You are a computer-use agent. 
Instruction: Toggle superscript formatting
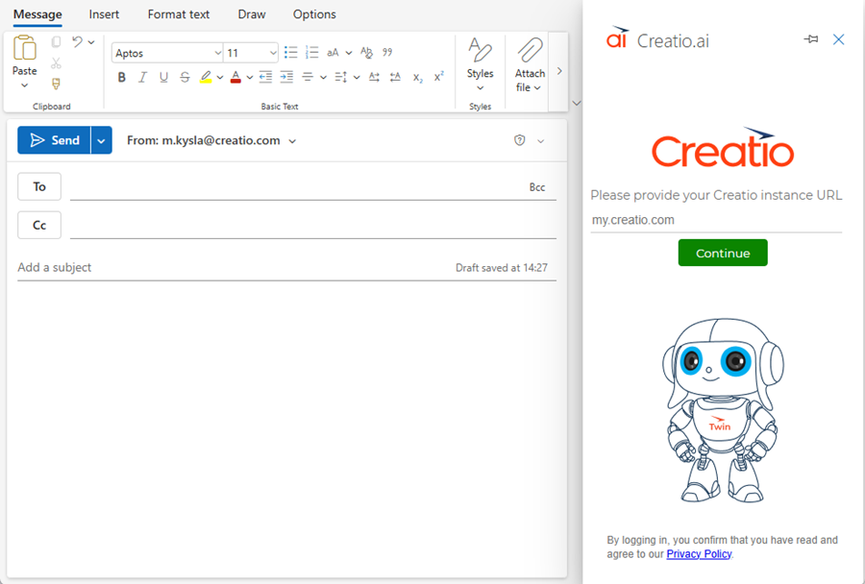438,77
